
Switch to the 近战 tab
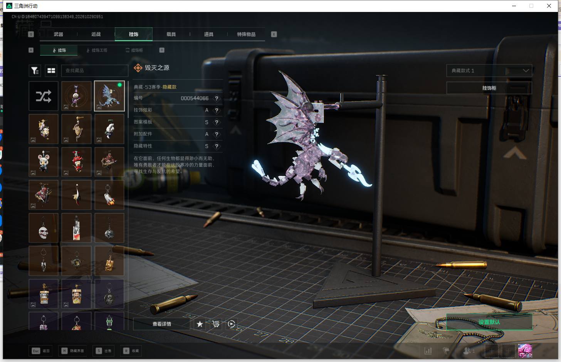96,34
